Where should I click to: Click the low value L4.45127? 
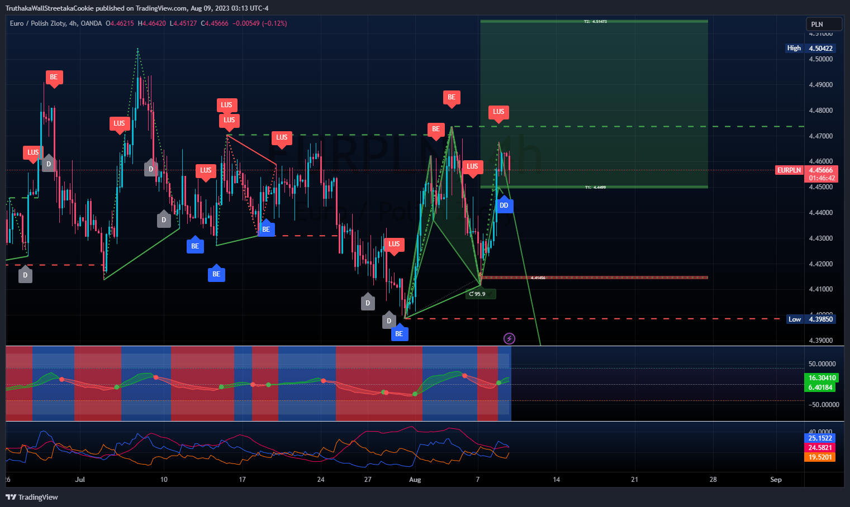click(x=183, y=23)
